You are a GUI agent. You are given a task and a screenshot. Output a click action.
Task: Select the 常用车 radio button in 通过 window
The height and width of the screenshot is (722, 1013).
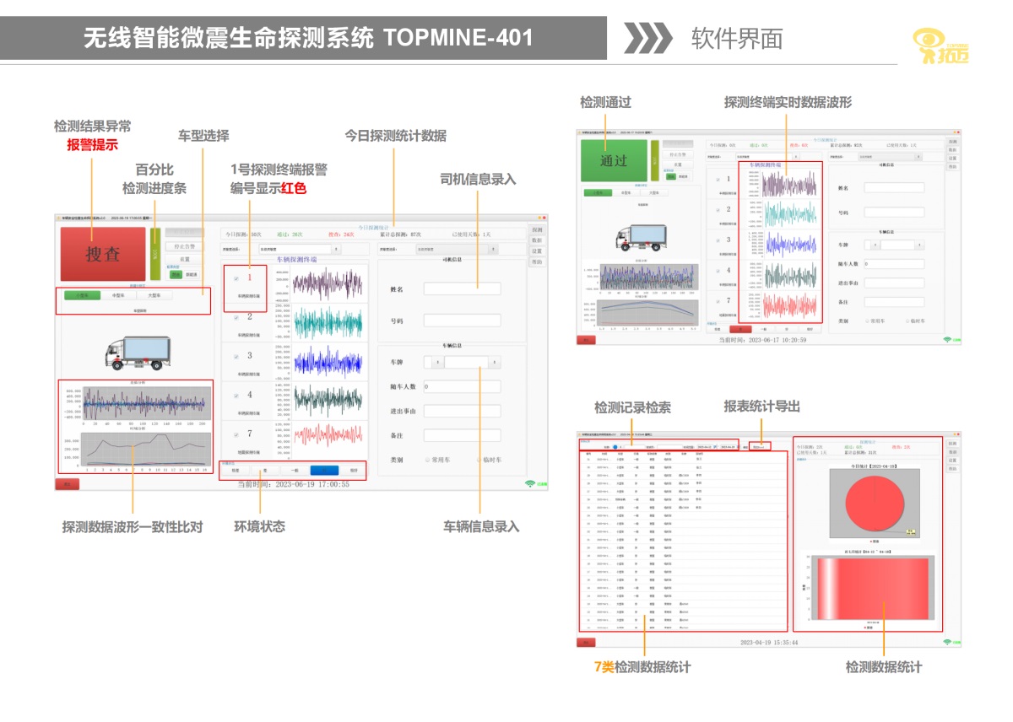pos(868,321)
